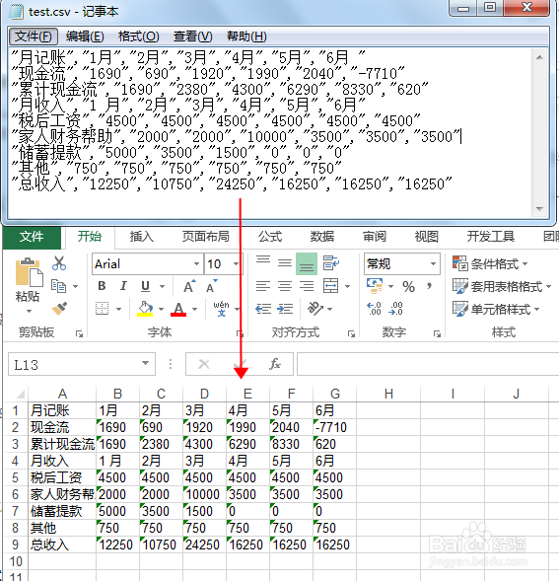Open the green 文件 tab in Excel
The height and width of the screenshot is (581, 559).
[x=32, y=237]
